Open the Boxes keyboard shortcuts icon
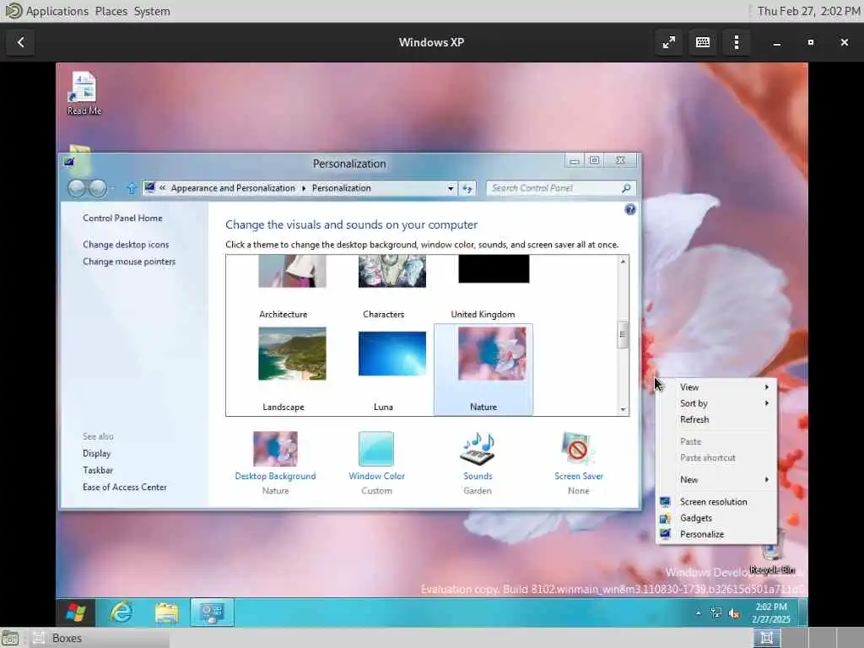Viewport: 864px width, 648px height. [x=703, y=42]
